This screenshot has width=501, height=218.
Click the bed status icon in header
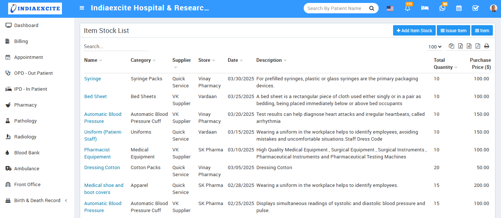[x=425, y=8]
